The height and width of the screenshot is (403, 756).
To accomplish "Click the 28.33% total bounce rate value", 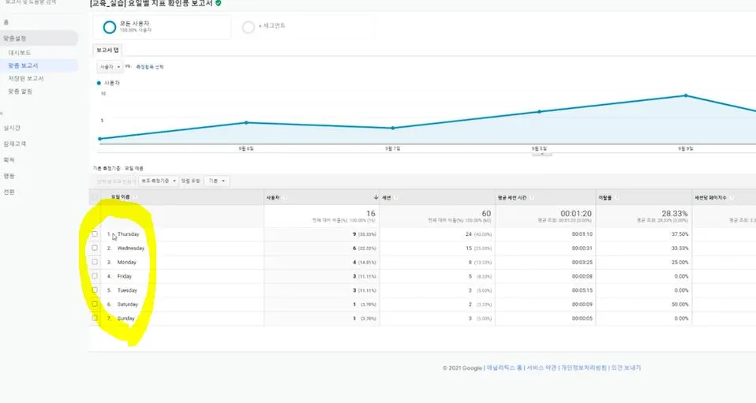I will pos(675,214).
